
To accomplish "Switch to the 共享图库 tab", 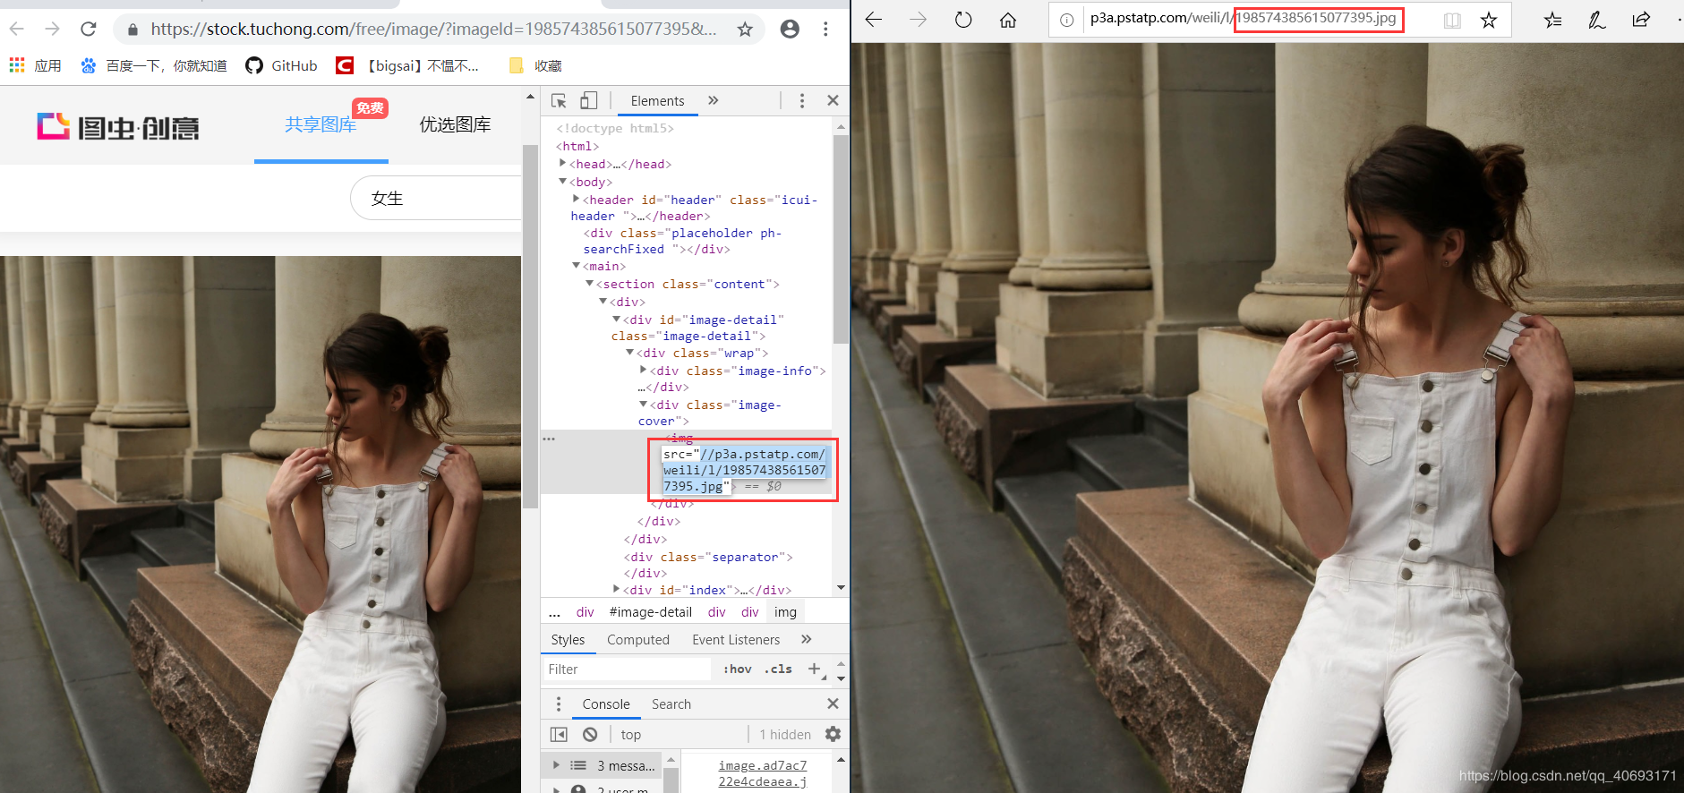I will click(x=321, y=124).
